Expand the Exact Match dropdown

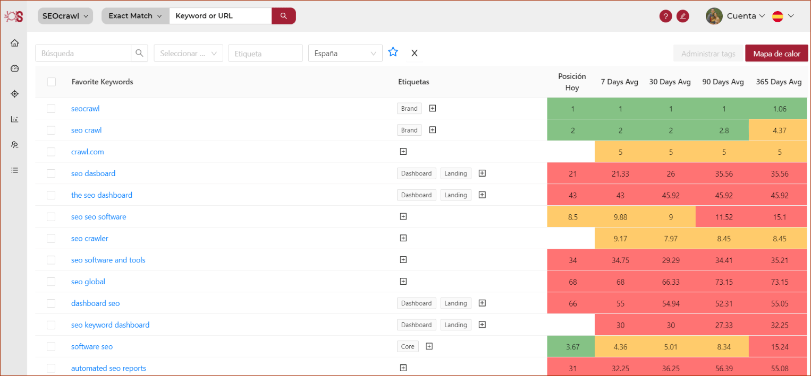[135, 16]
